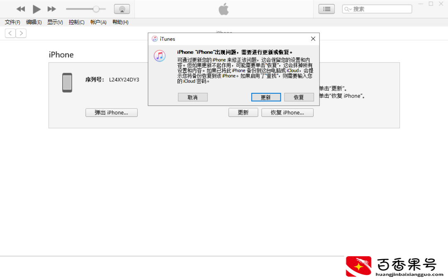Adjust the volume slider knob

pos(96,9)
